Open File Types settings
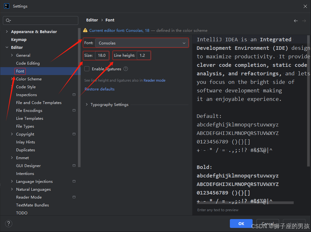 click(25, 126)
